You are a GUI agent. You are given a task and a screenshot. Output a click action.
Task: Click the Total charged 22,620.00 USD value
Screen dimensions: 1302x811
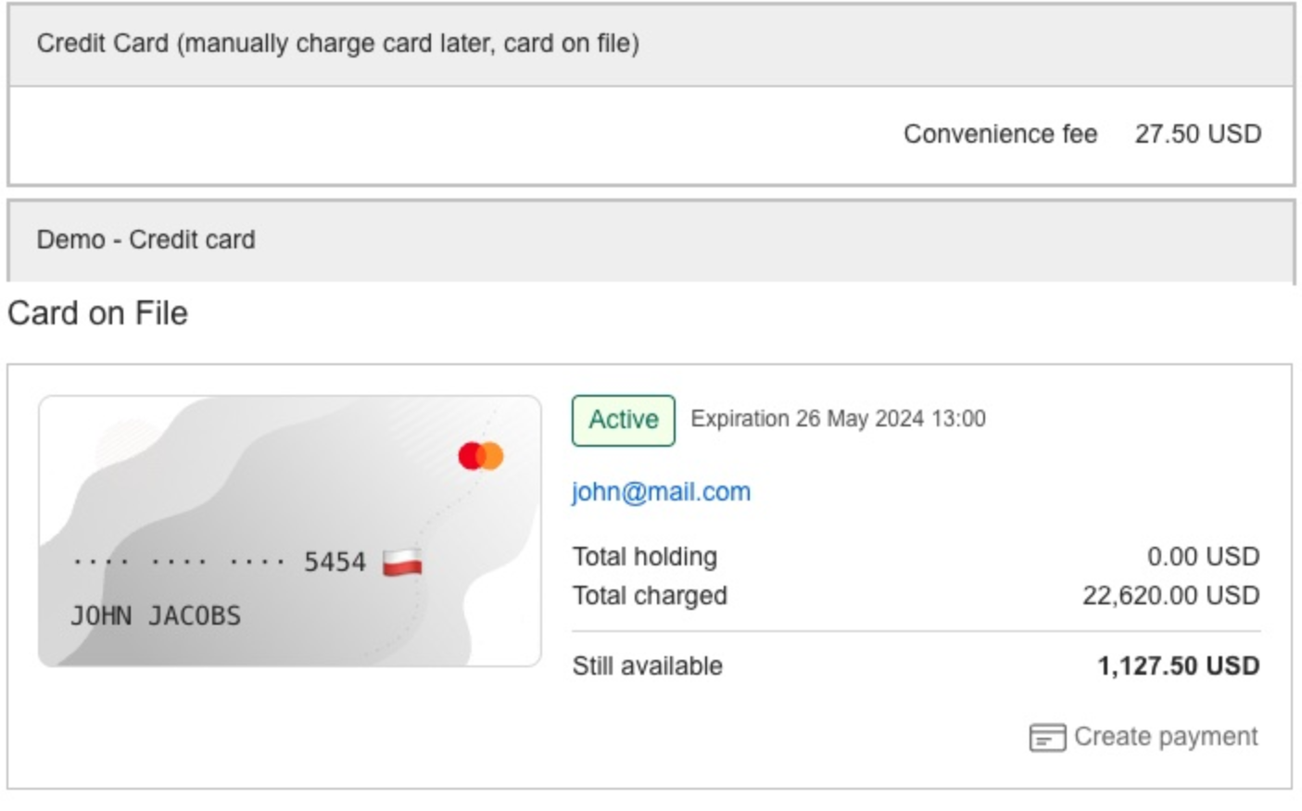click(x=1170, y=596)
